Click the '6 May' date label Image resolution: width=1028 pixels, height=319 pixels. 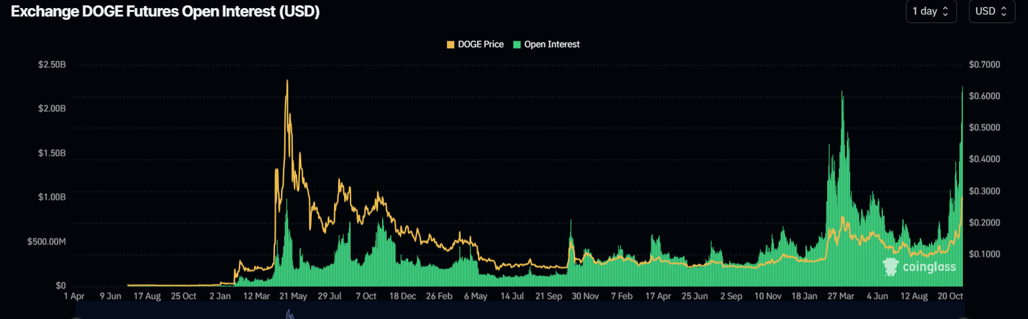[x=475, y=296]
